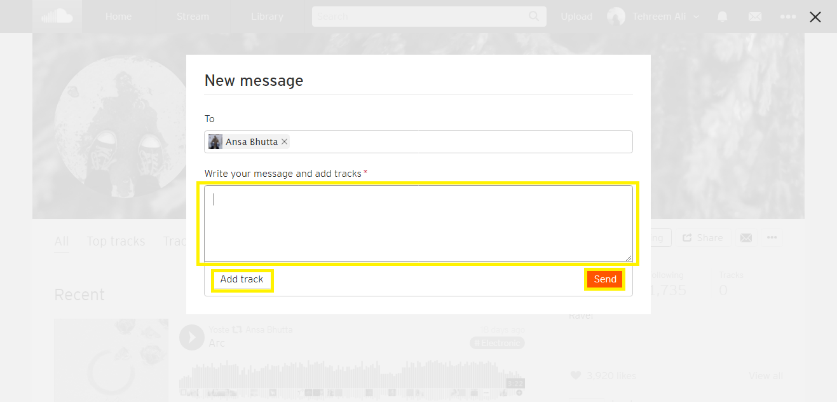Image resolution: width=837 pixels, height=402 pixels.
Task: Click the message text area
Action: pyautogui.click(x=418, y=223)
